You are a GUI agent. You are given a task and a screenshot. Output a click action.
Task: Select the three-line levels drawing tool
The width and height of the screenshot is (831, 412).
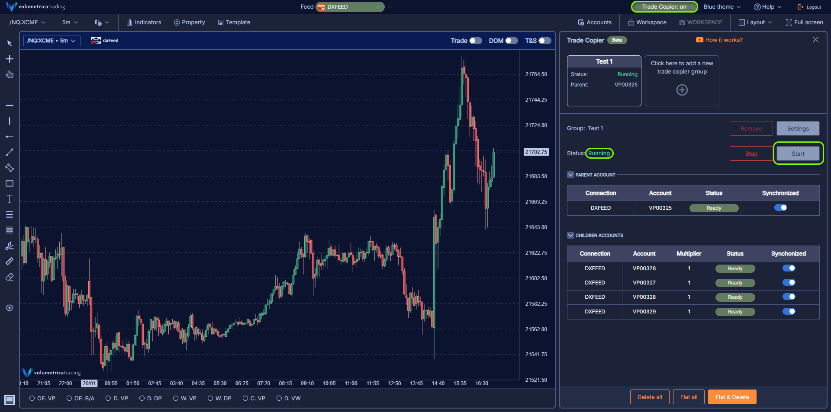click(10, 214)
